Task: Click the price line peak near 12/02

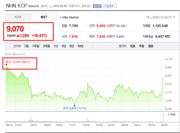Action: [x=88, y=83]
